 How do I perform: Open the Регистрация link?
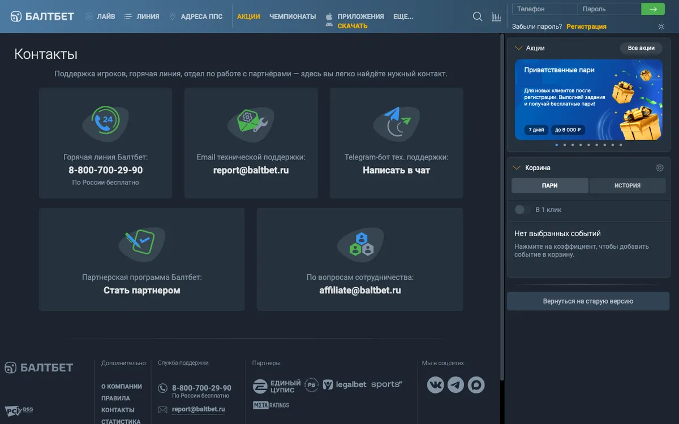point(586,27)
